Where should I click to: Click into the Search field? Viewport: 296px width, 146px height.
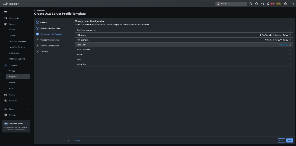(x=231, y=4)
